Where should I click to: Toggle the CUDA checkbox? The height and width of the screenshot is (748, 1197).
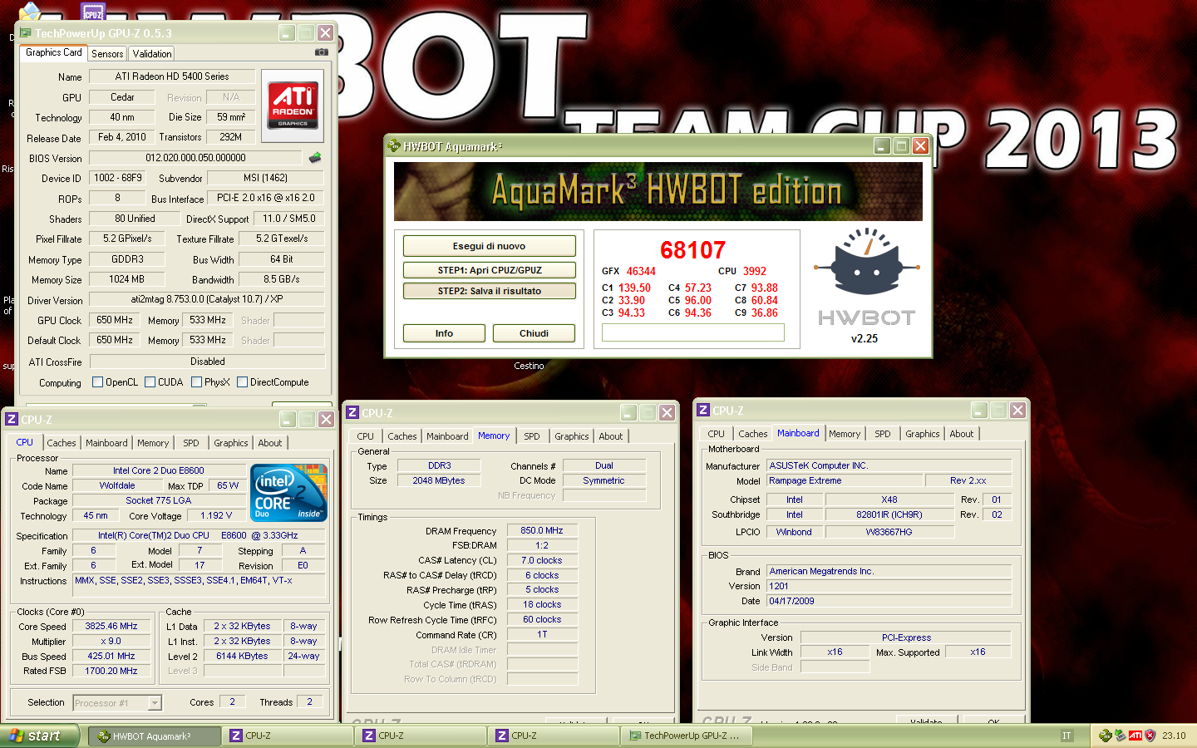150,382
